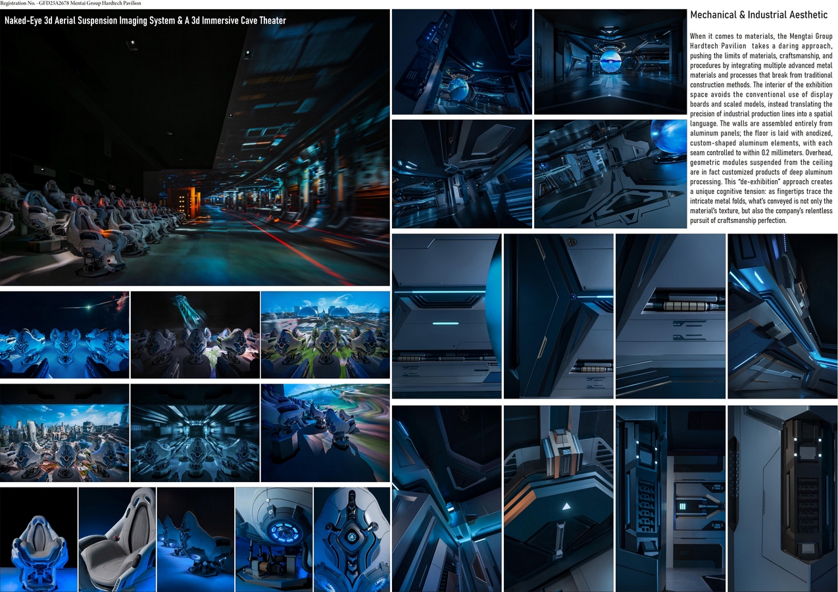Open the seats facing blue domes landscape image
Image resolution: width=838 pixels, height=592 pixels.
325,335
